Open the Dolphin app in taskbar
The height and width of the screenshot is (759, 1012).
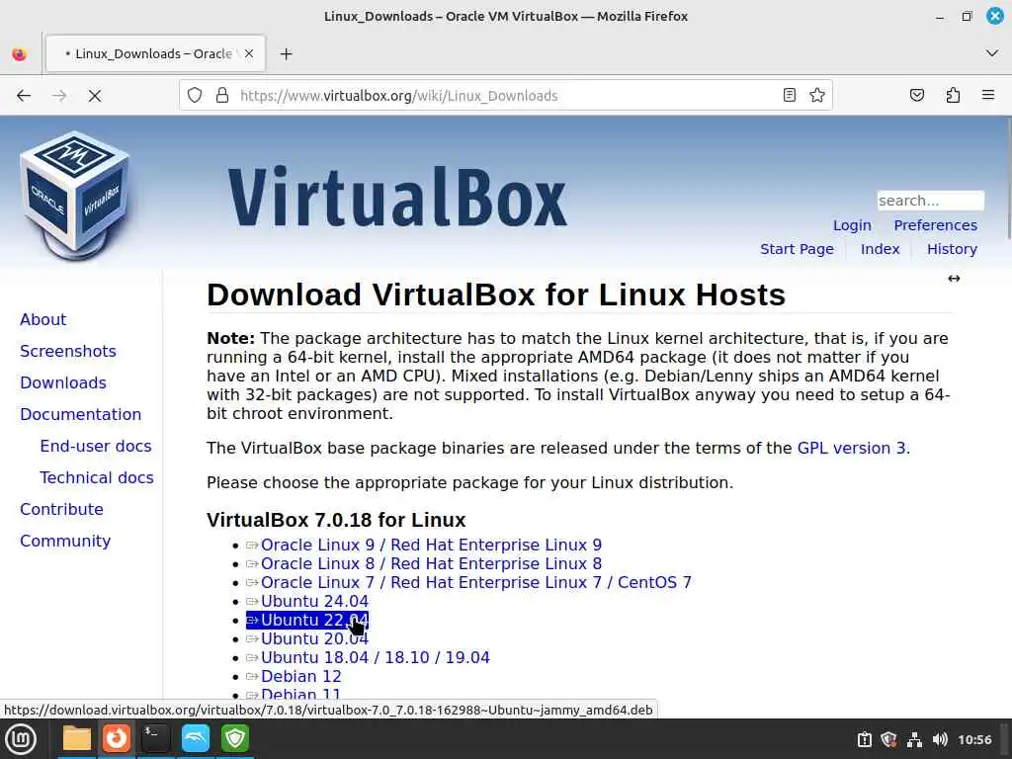click(x=196, y=739)
